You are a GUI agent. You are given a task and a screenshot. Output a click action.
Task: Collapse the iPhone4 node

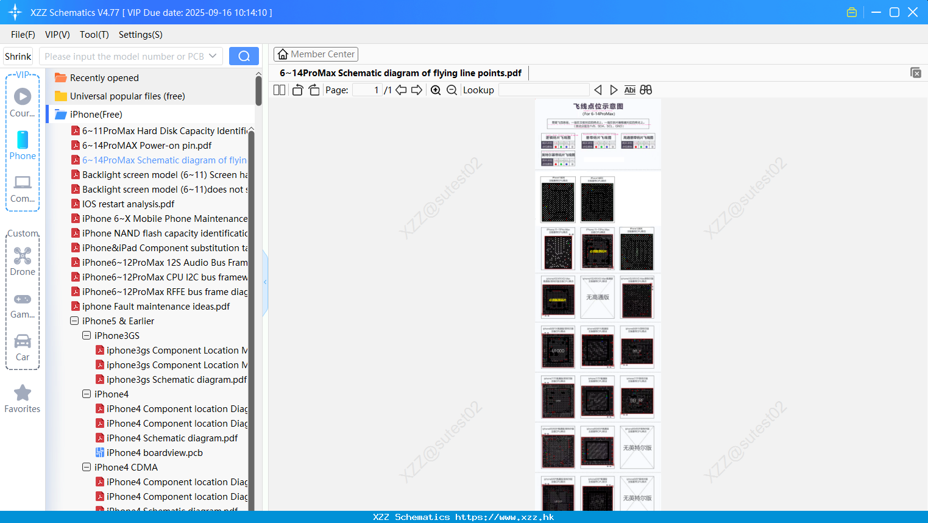coord(87,394)
